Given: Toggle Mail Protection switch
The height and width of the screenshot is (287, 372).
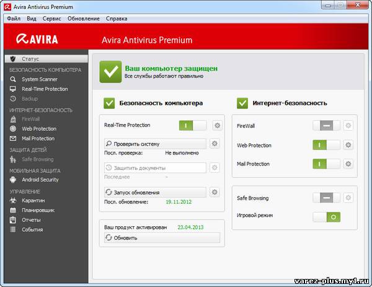Looking at the screenshot, I should click(326, 164).
